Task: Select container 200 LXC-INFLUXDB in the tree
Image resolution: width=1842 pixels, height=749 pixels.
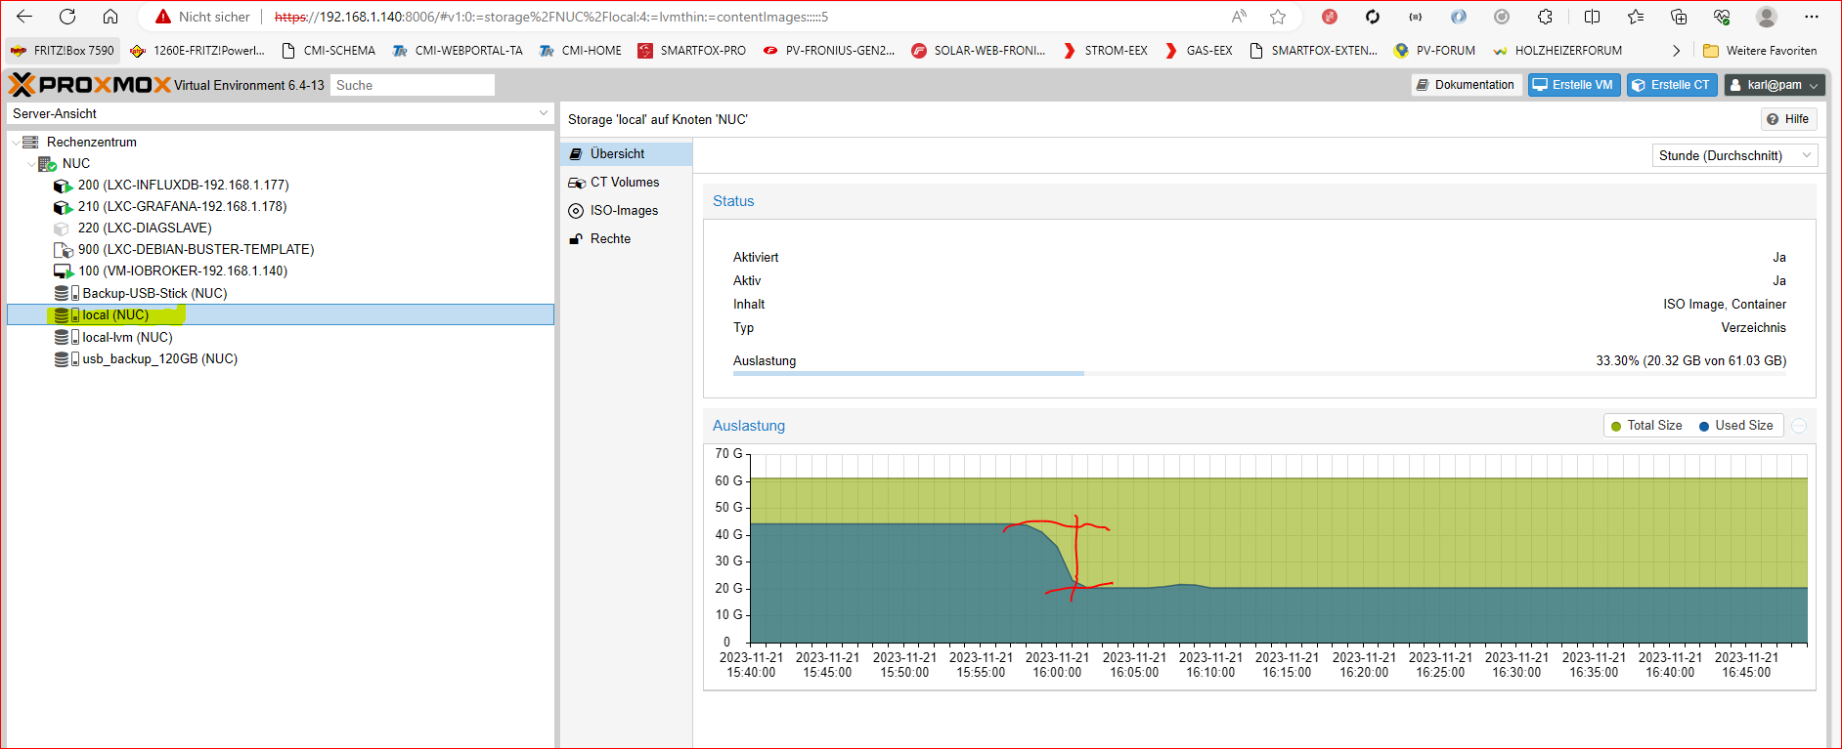Action: [x=183, y=185]
